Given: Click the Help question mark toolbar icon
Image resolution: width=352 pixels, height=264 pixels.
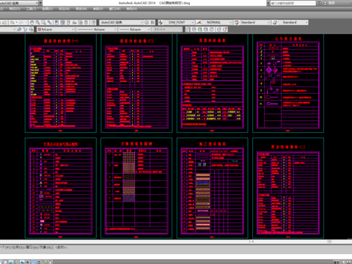Looking at the screenshot, I should (93, 23).
